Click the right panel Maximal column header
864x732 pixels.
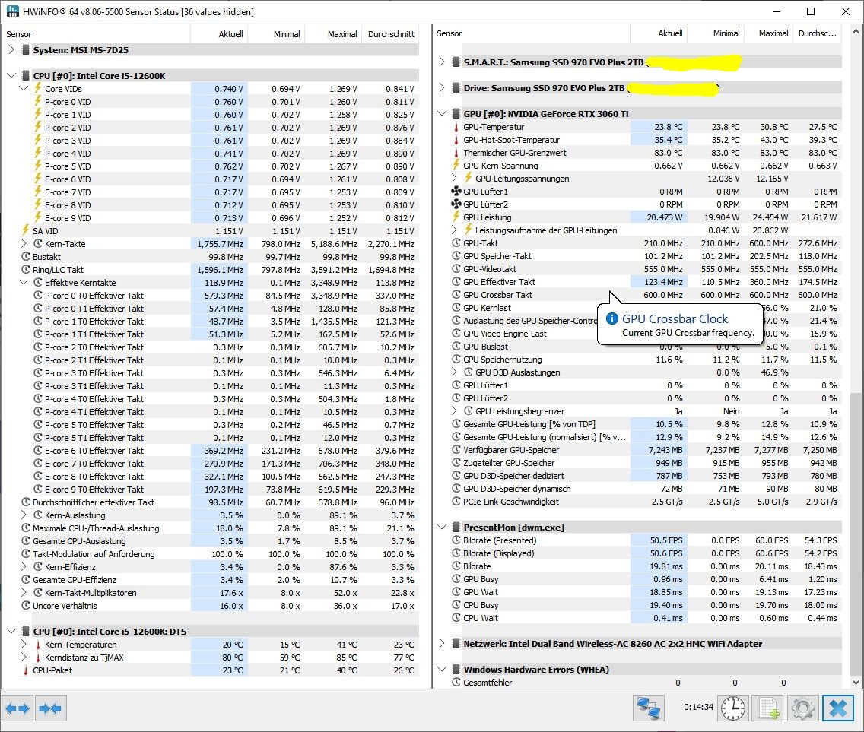[x=768, y=33]
